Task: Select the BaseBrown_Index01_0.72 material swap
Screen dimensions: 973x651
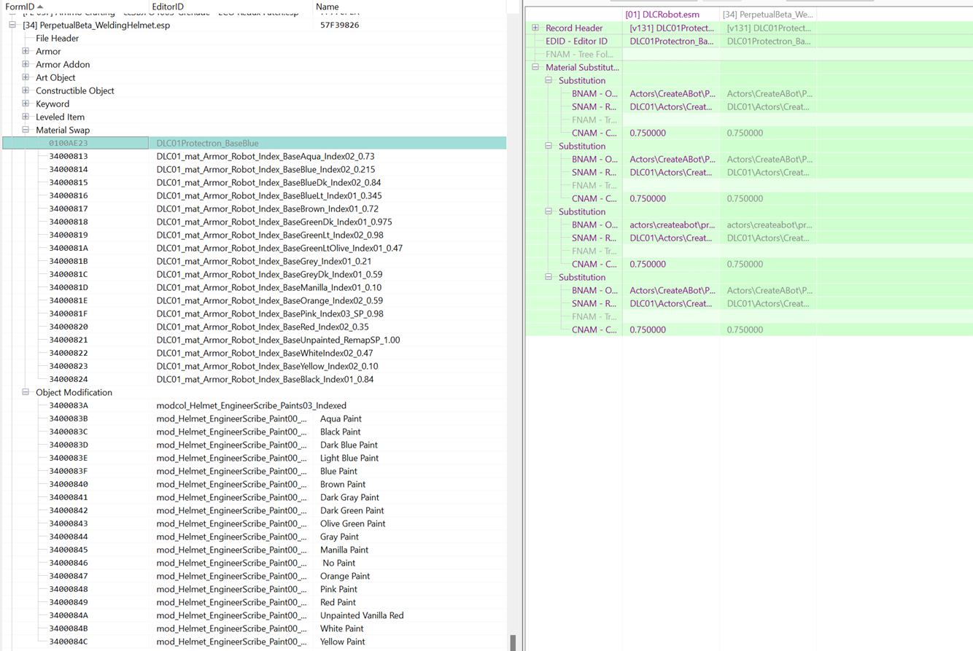Action: (x=254, y=208)
